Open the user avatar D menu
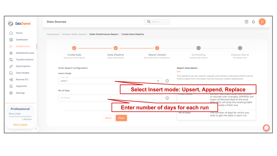This screenshot has height=156, width=277. pyautogui.click(x=262, y=22)
